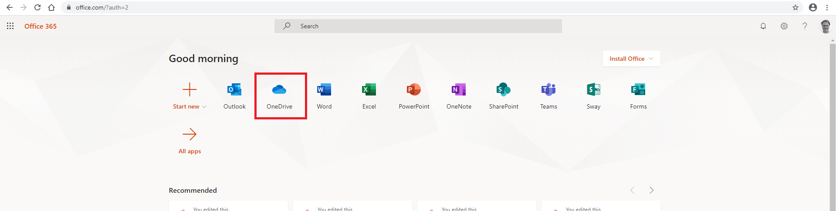Launch Microsoft Teams

point(548,96)
